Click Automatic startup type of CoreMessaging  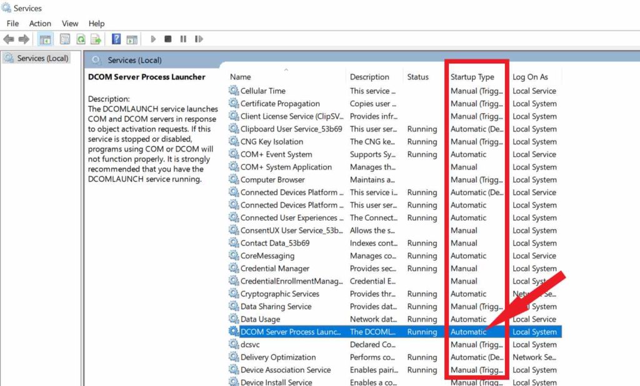(468, 256)
